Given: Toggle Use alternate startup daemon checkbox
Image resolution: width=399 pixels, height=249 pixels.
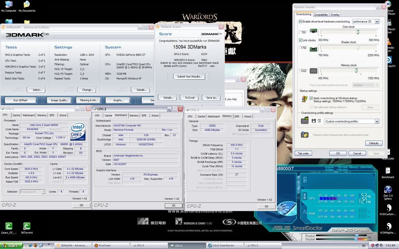Looking at the screenshot, I should [x=311, y=107].
